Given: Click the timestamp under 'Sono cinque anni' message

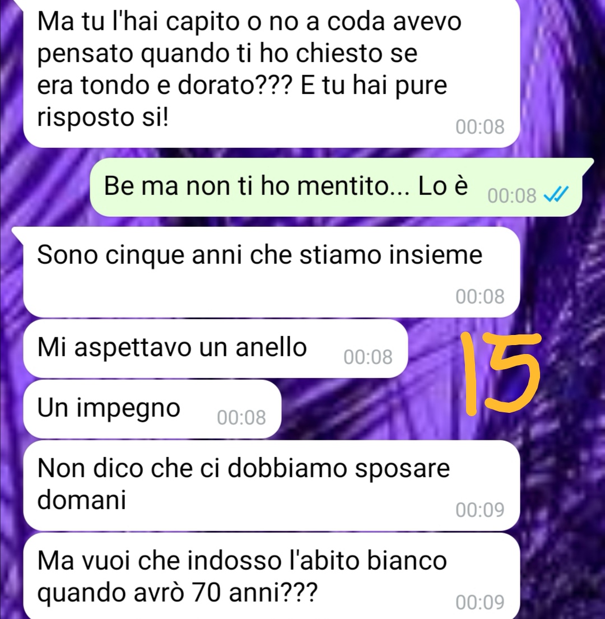Looking at the screenshot, I should click(x=480, y=296).
